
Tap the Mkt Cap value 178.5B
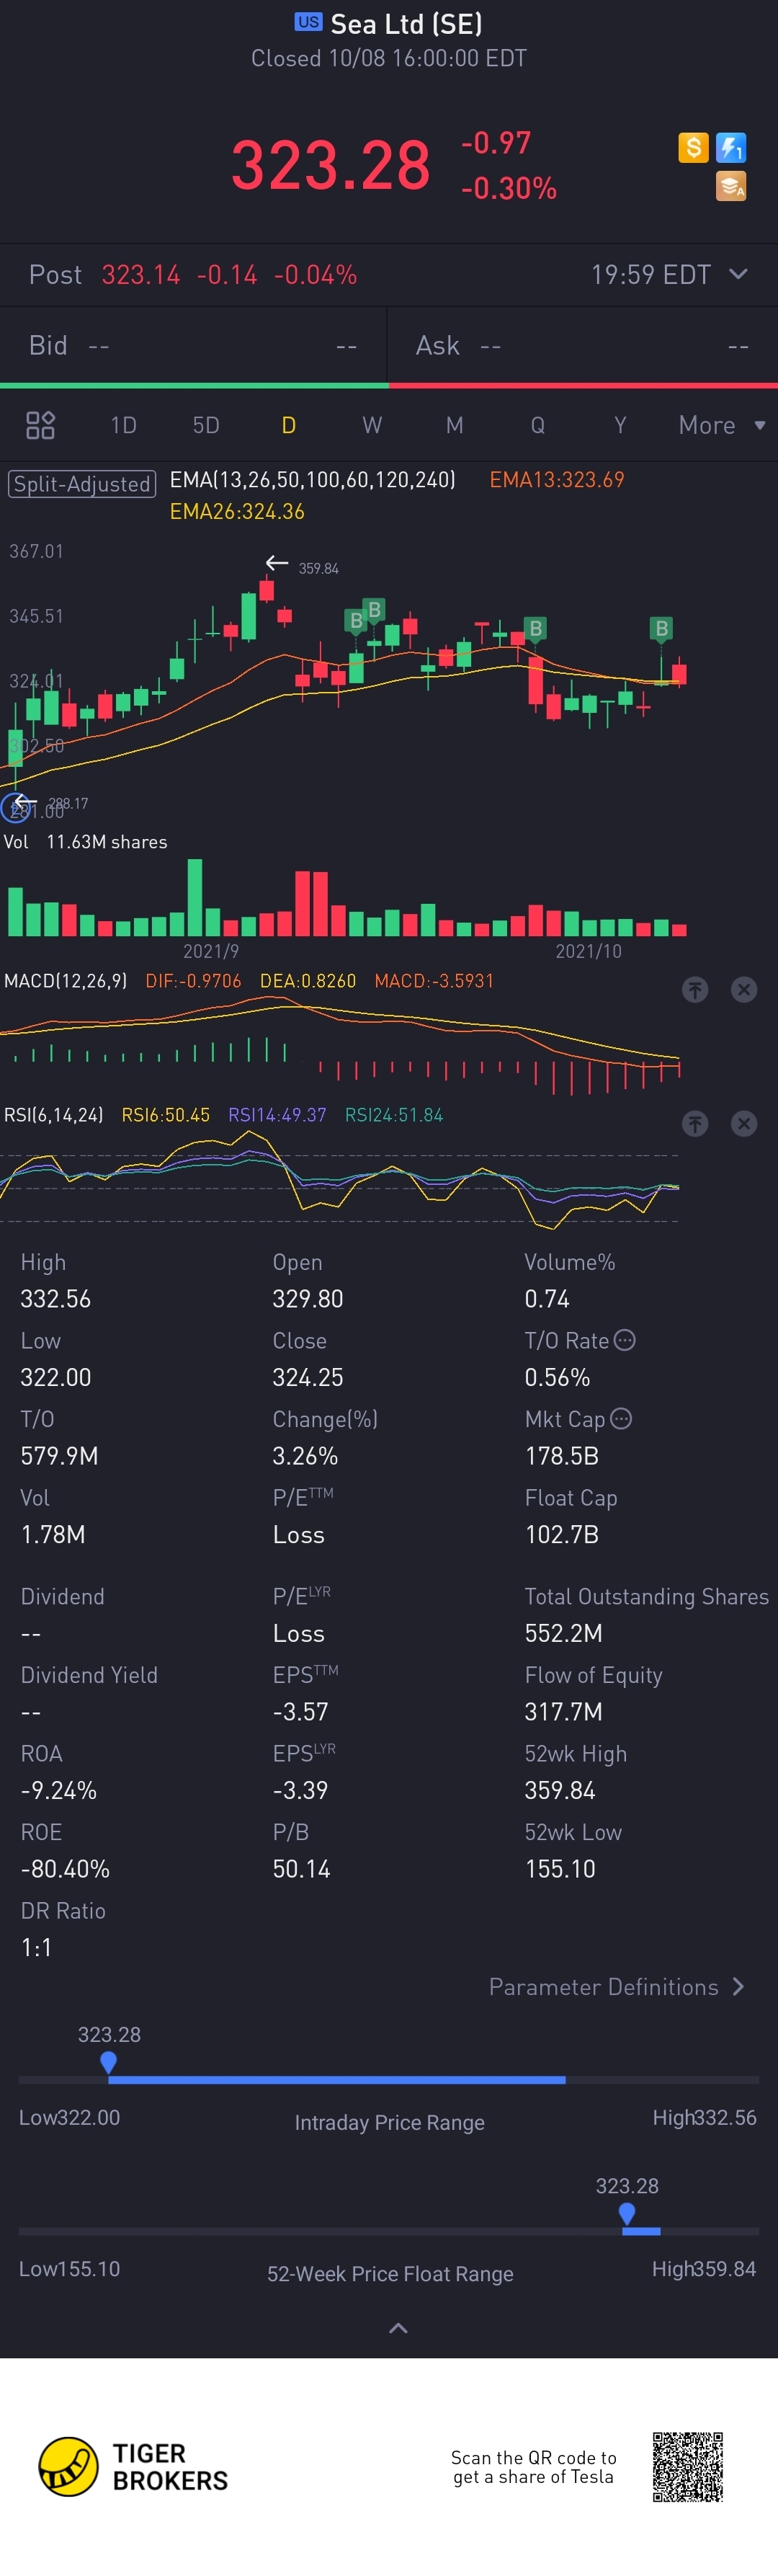pos(562,1456)
